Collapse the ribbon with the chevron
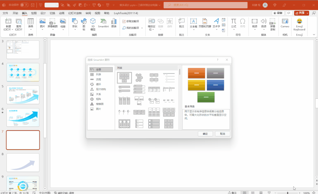This screenshot has height=194, width=318. point(314,35)
